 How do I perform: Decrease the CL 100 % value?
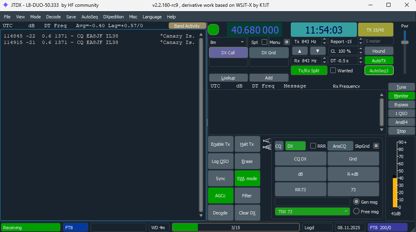coord(361,53)
